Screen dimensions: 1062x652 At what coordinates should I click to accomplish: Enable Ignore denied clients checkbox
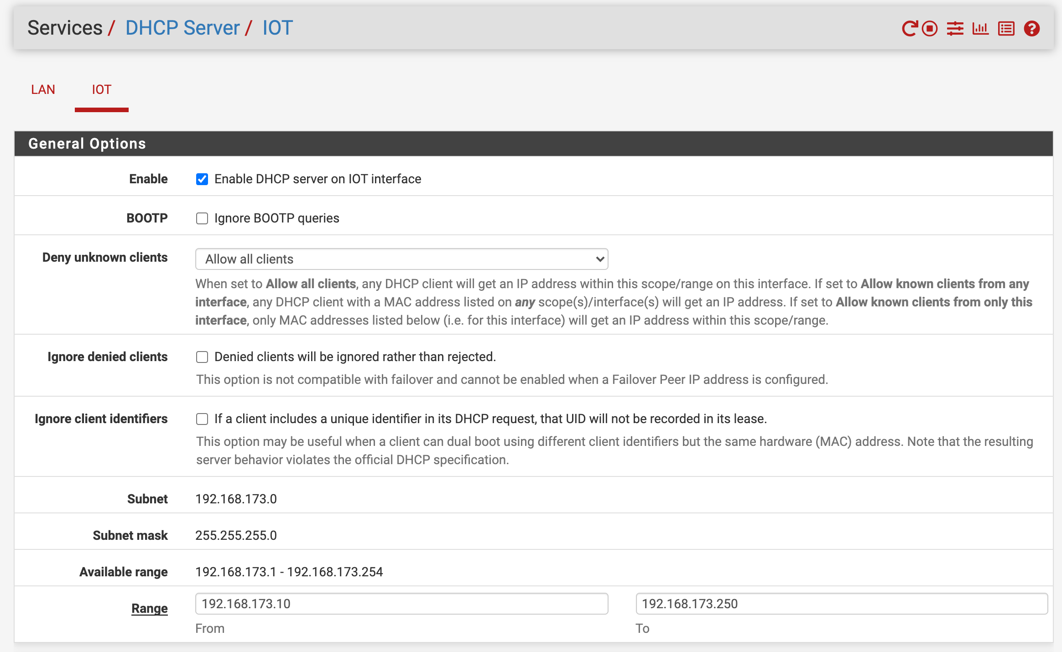(202, 357)
